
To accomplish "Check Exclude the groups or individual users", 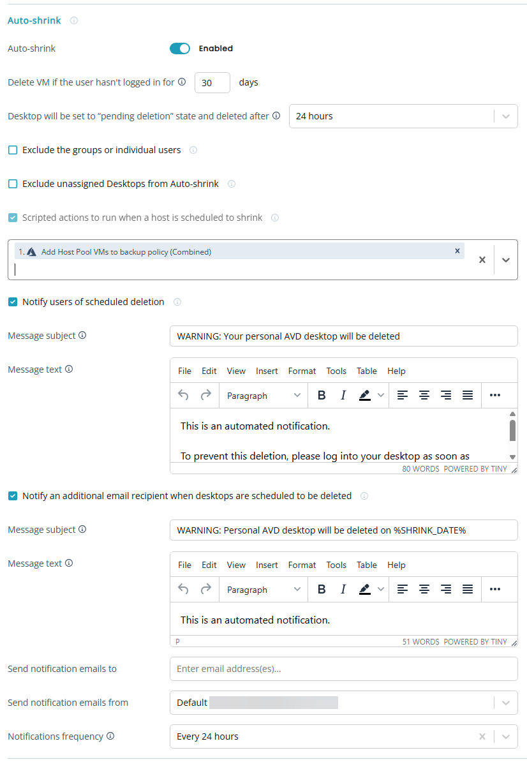I will pos(13,151).
